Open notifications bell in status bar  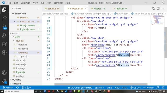click(163, 88)
